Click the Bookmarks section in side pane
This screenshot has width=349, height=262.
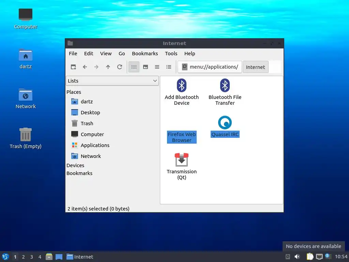click(x=79, y=173)
